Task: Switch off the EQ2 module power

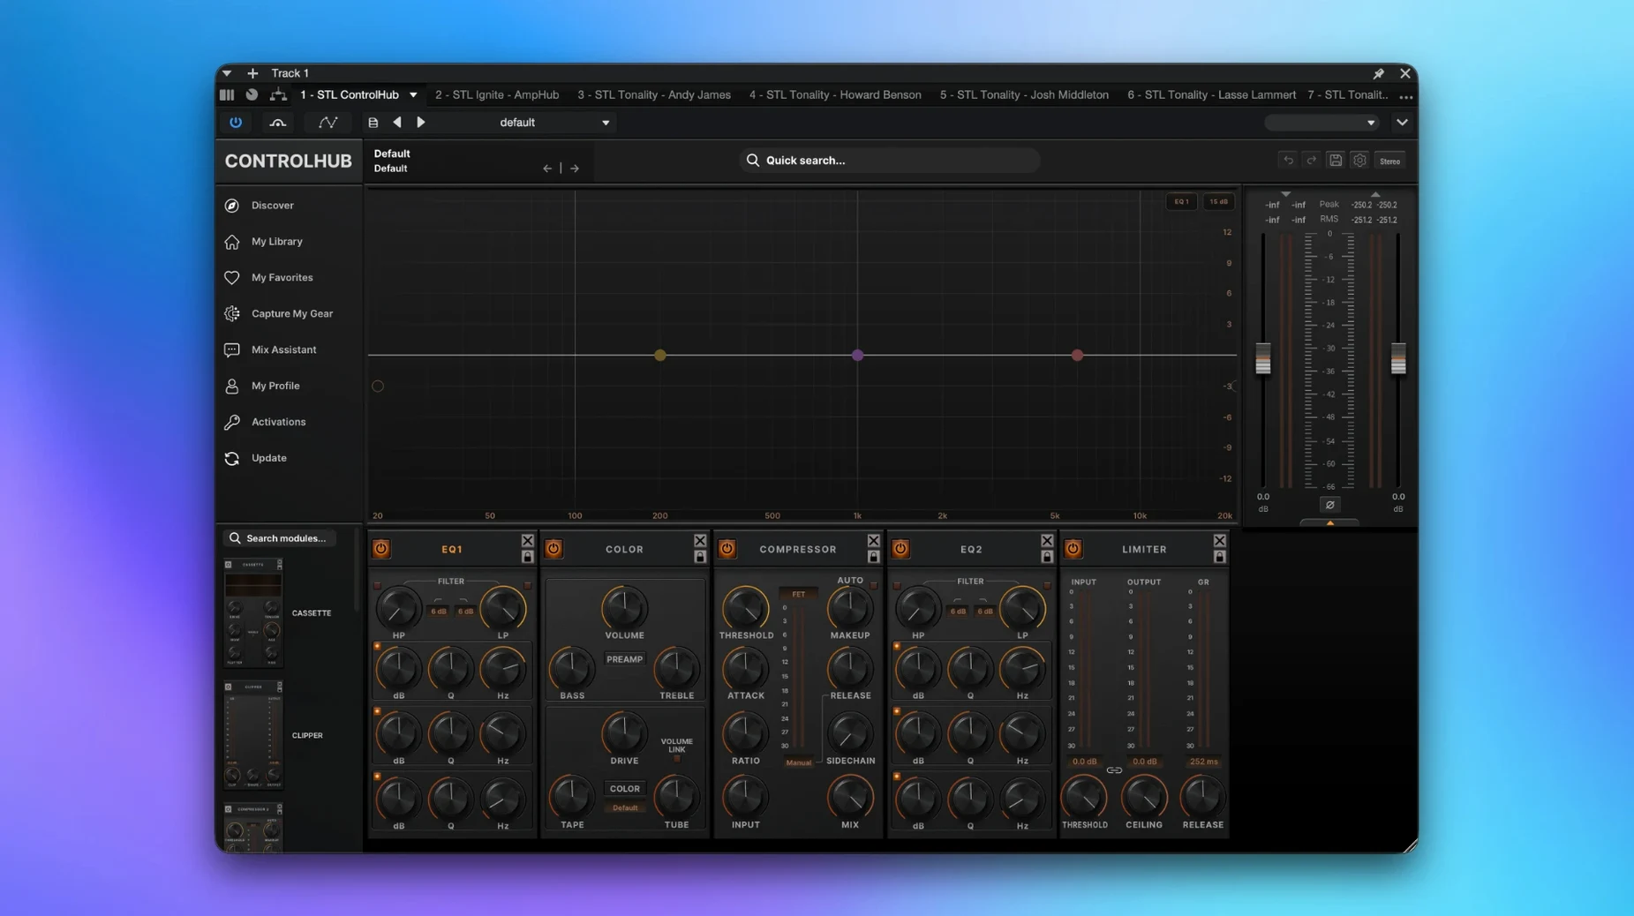Action: [x=900, y=549]
